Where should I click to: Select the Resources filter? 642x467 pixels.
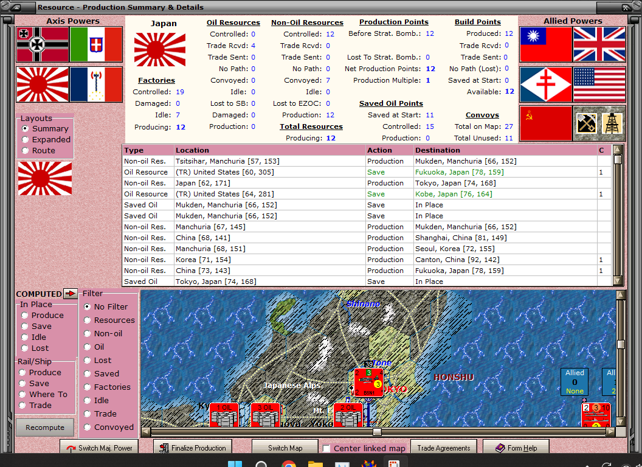pos(87,320)
